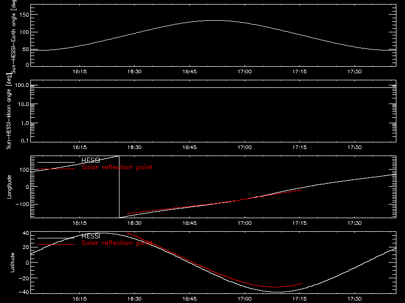Image resolution: width=405 pixels, height=303 pixels.
Task: Click the 0 tick label on Latitude axis
Action: pyautogui.click(x=27, y=263)
